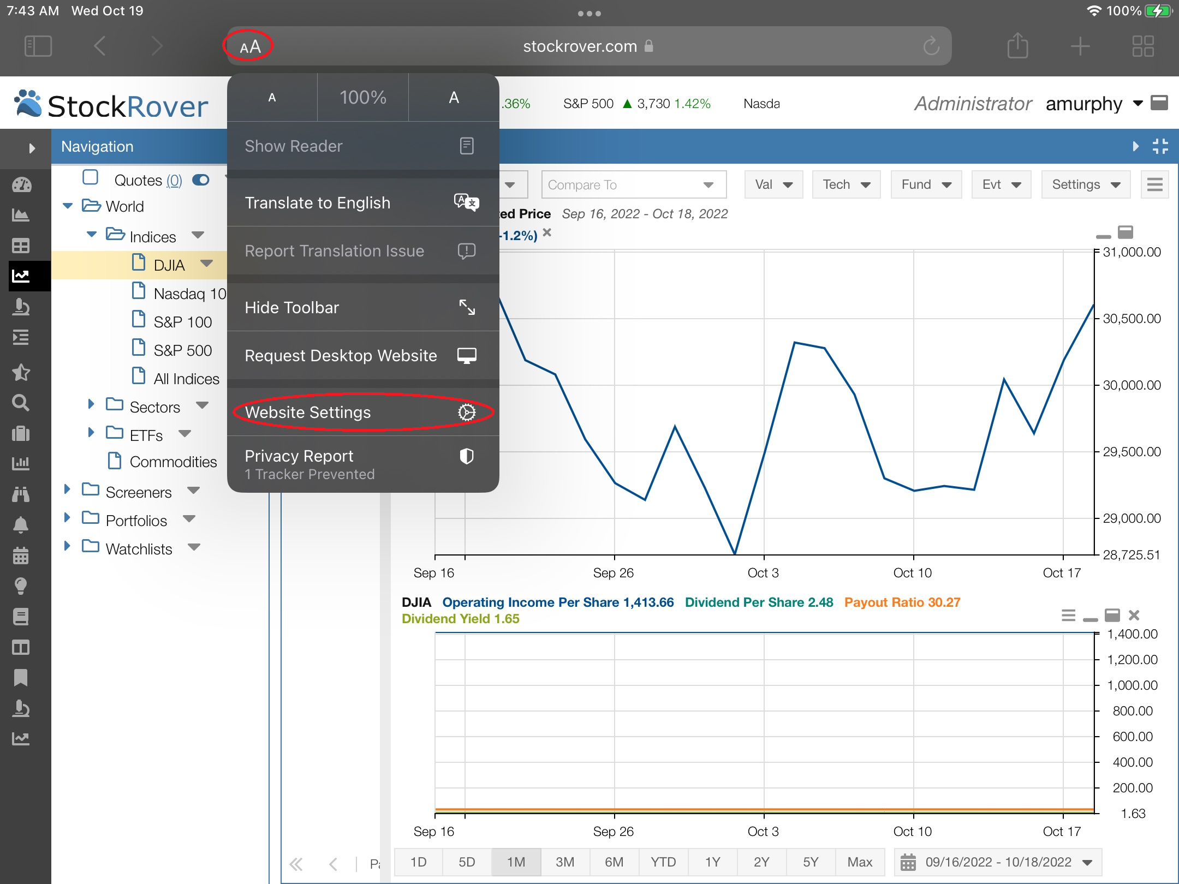1179x884 pixels.
Task: Open the favorites star sidebar icon
Action: pos(21,372)
